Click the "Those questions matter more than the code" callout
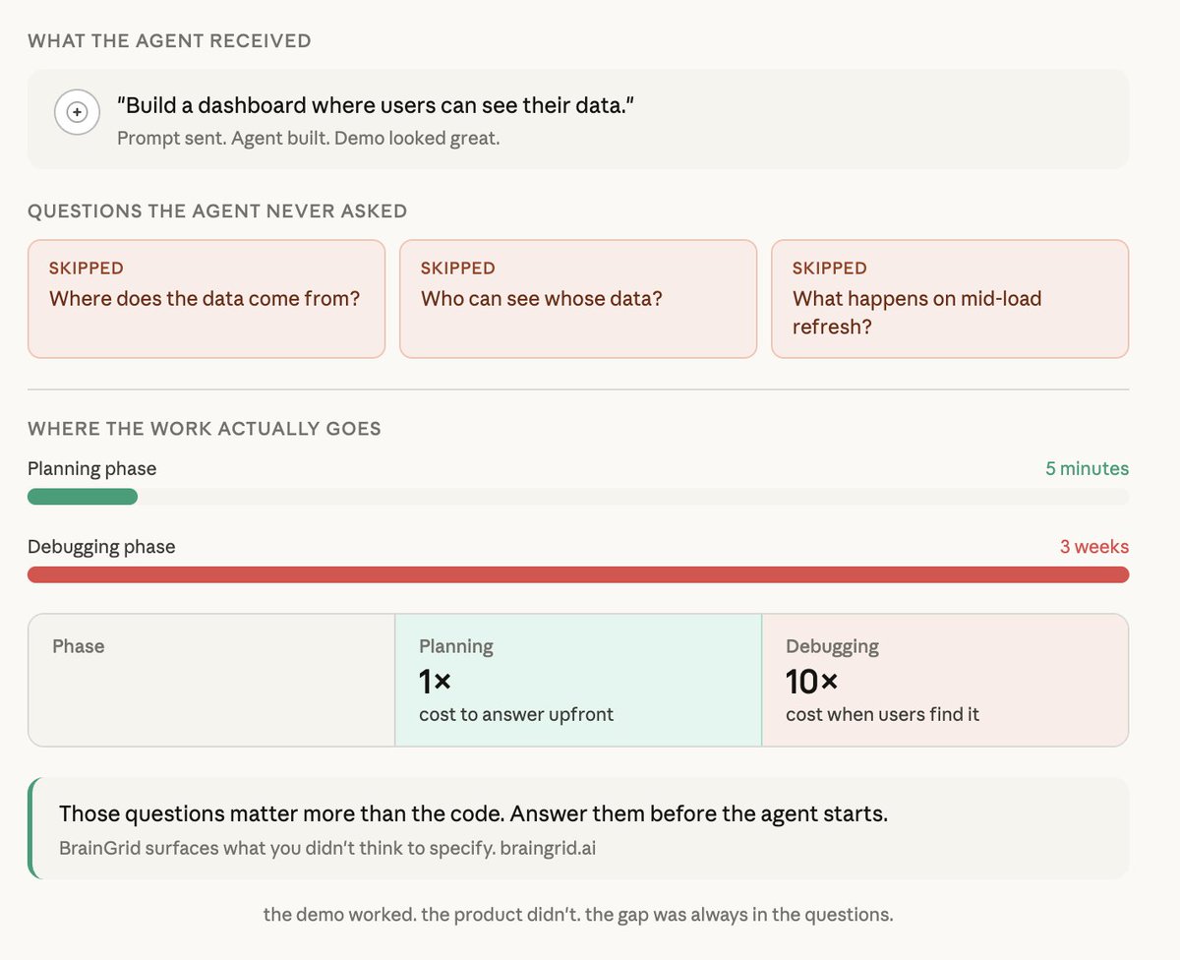Viewport: 1180px width, 960px height. (578, 828)
